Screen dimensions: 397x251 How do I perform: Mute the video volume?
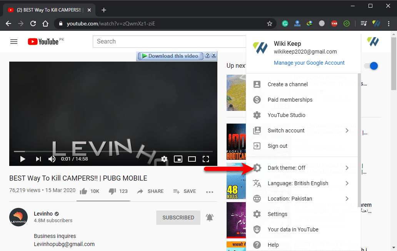52,159
